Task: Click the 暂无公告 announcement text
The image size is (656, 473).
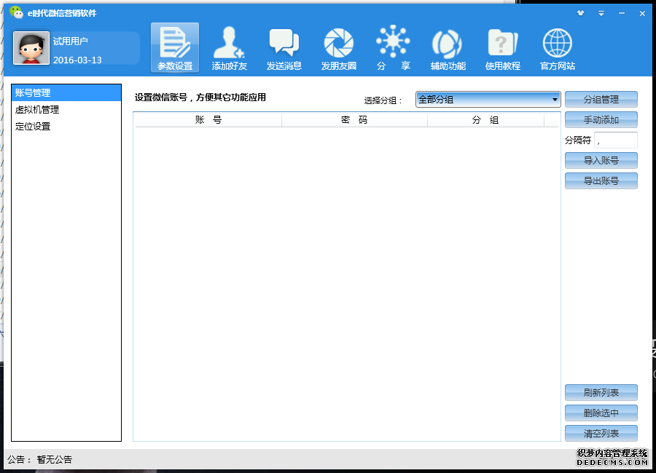Action: tap(55, 460)
